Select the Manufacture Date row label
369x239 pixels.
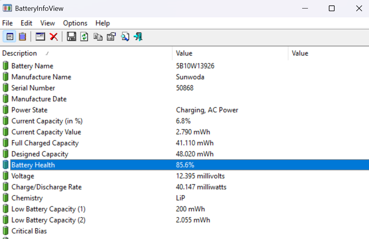[39, 99]
